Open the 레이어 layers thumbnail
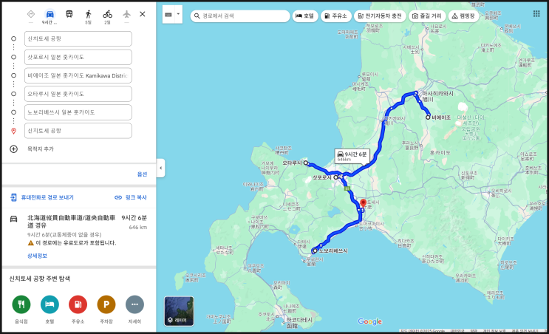This screenshot has height=334, width=549. coord(179,311)
